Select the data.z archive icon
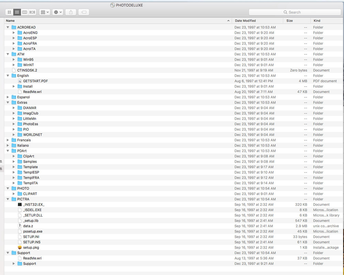The height and width of the screenshot is (275, 344). 20,226
